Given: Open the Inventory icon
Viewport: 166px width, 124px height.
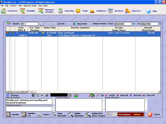Looking at the screenshot, I should (x=110, y=11).
